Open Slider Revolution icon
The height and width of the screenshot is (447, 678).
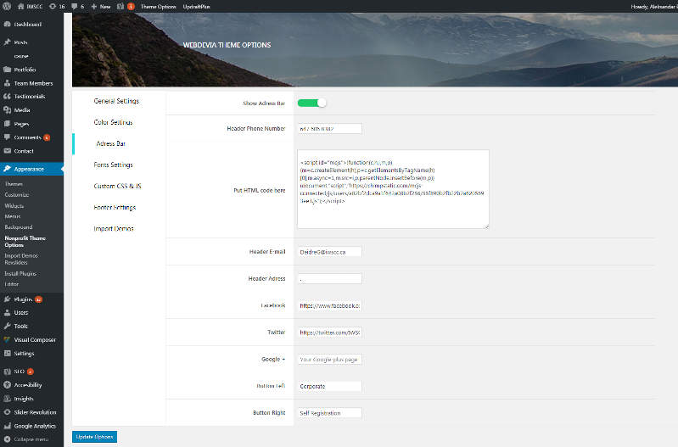click(7, 412)
